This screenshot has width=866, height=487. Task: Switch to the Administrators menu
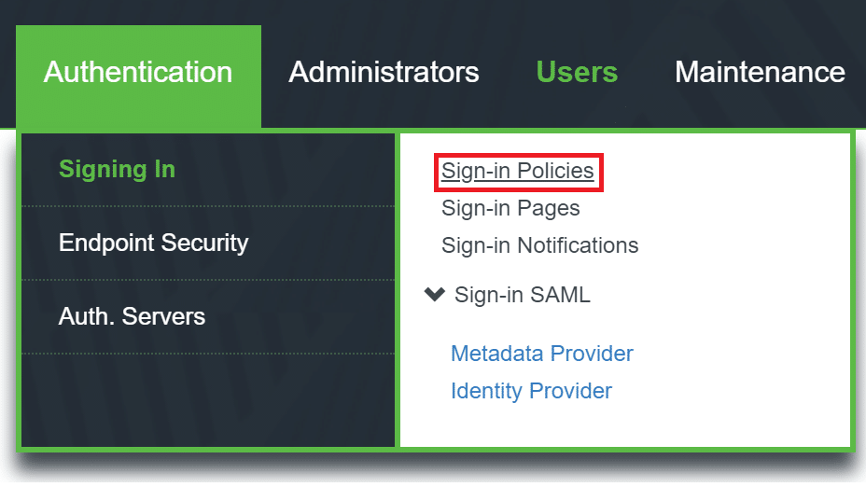pos(384,73)
